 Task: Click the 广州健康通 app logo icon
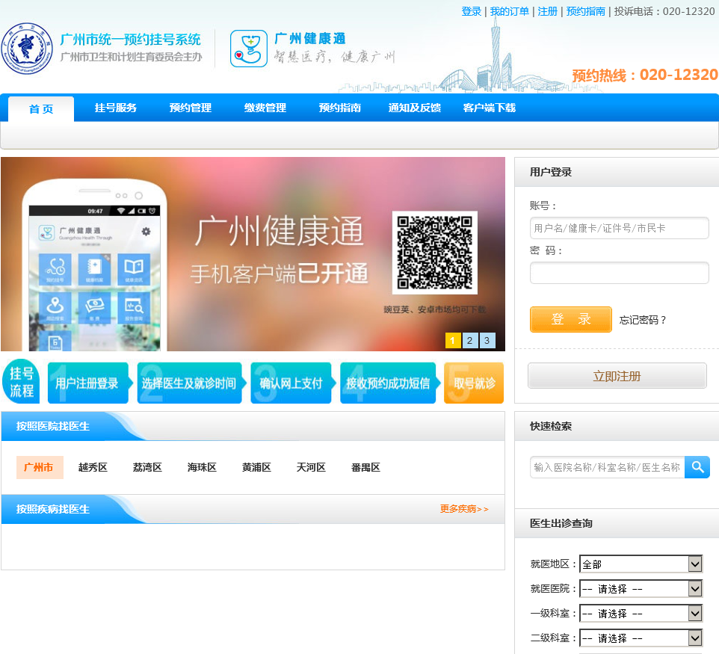(249, 49)
